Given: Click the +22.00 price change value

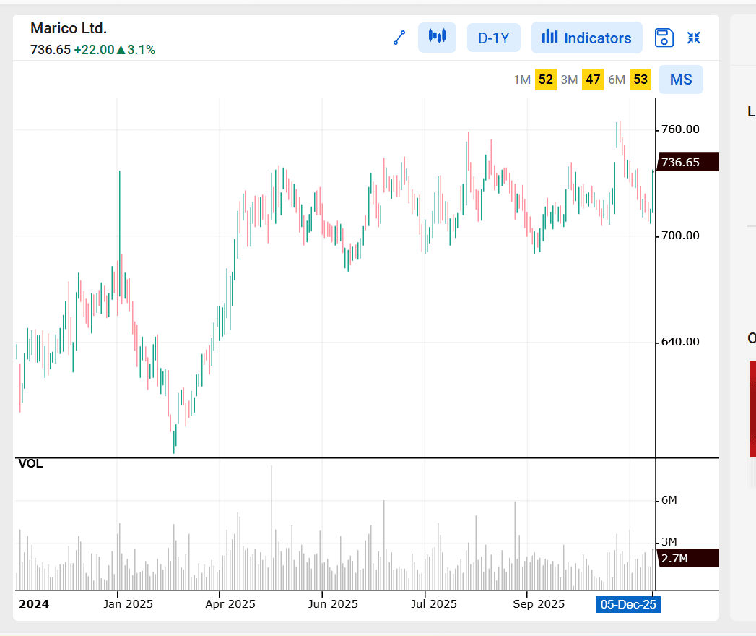Looking at the screenshot, I should click(94, 50).
